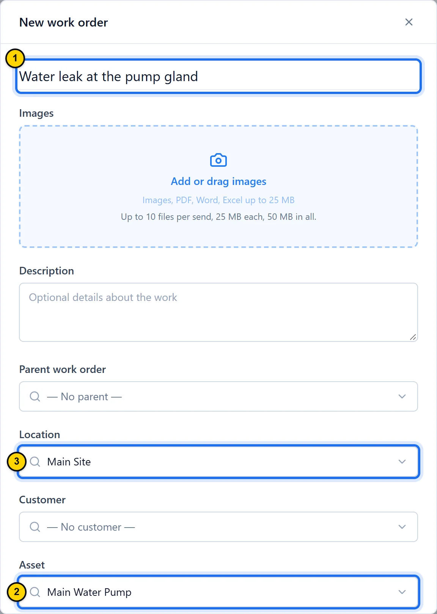
Task: Click the search icon in Parent work order
Action: coord(35,396)
